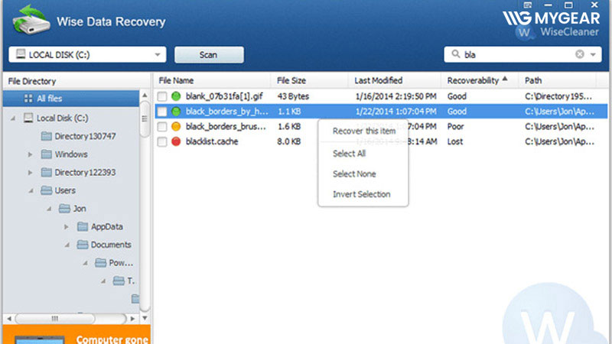Click the red status dot of blacklist.cache
This screenshot has width=612, height=344.
click(176, 141)
